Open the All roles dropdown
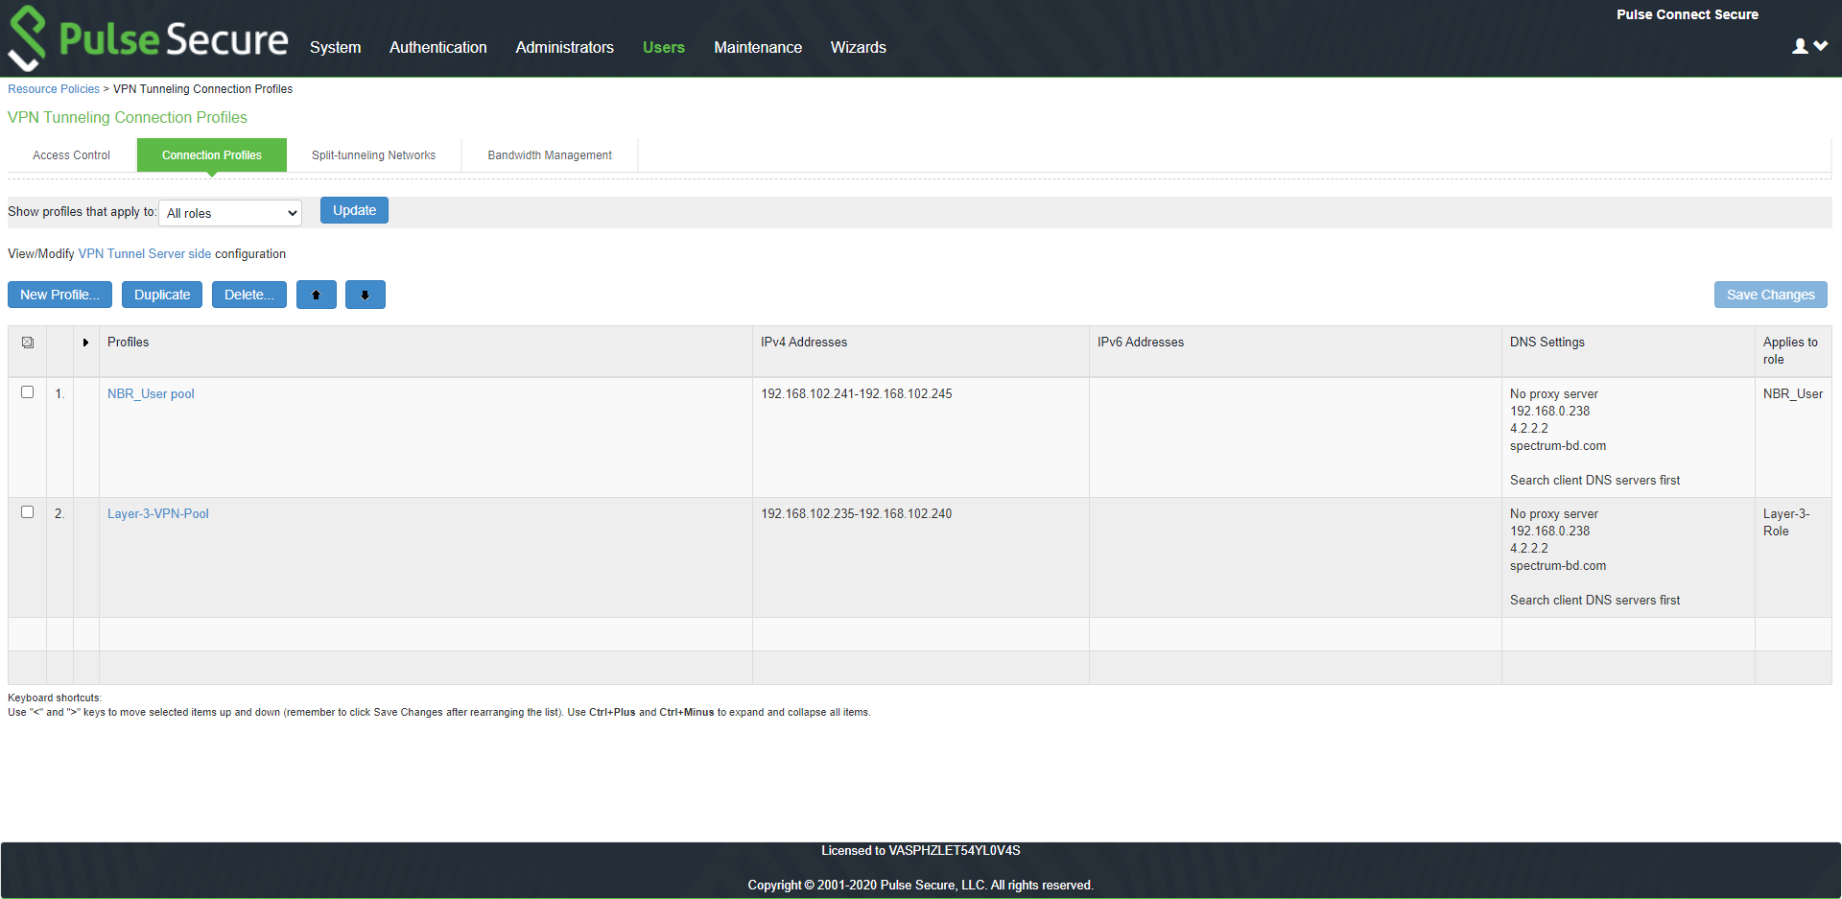This screenshot has height=899, width=1842. point(231,213)
